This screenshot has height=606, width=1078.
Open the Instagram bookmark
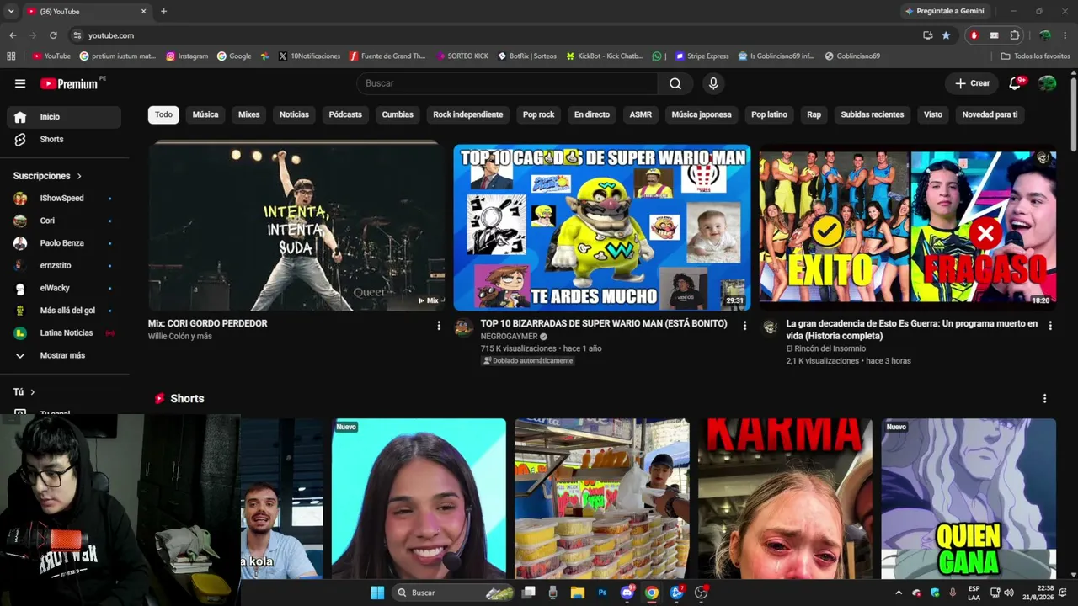[187, 56]
